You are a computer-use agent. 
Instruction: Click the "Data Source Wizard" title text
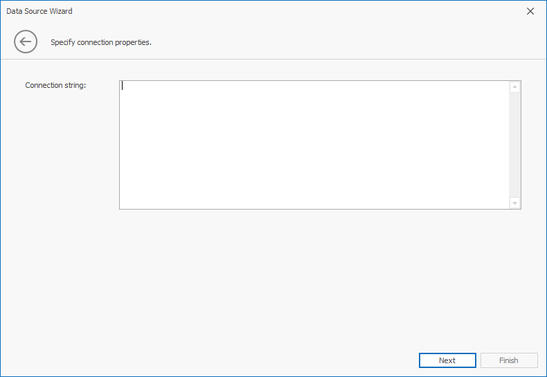tap(39, 11)
